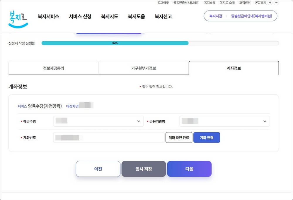Select the 계좌정보 tab
293x200 pixels.
233,67
